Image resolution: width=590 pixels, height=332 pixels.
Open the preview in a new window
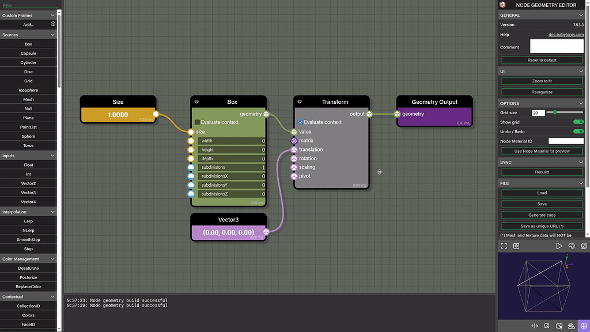(584, 246)
